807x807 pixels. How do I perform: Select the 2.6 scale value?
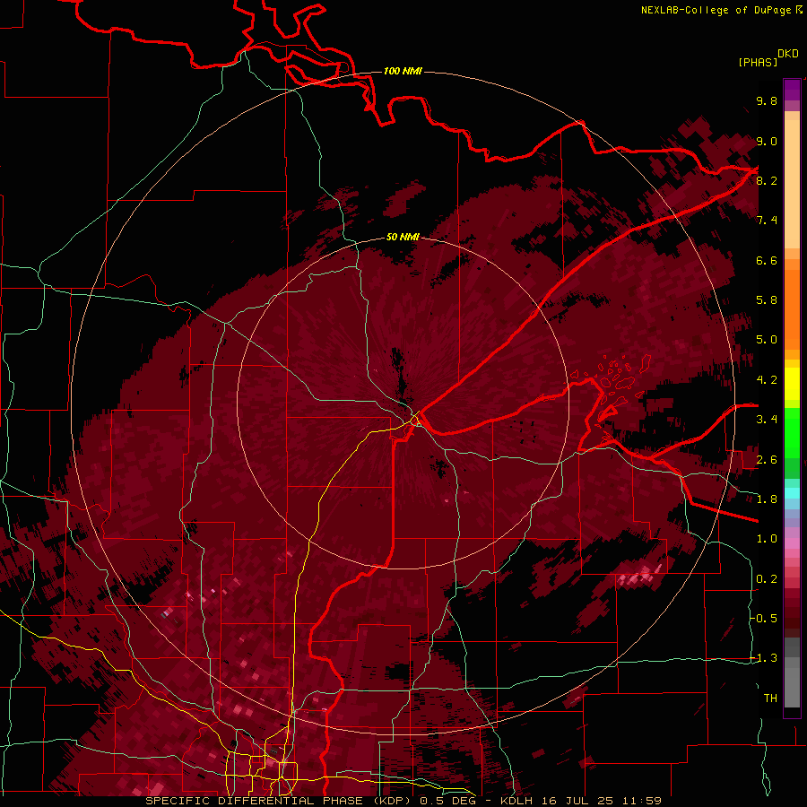[767, 460]
